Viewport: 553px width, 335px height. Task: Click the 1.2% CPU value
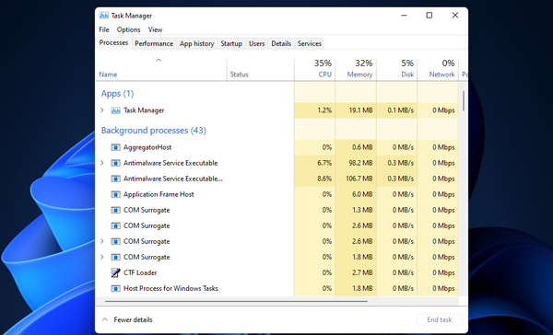[x=324, y=110]
